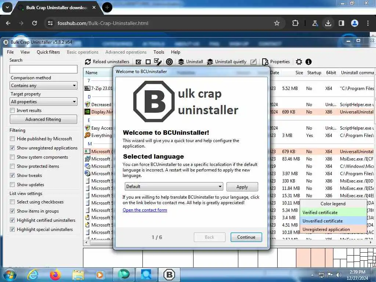This screenshot has height=282, width=376.
Task: Open the Advanced operations menu
Action: (x=126, y=52)
